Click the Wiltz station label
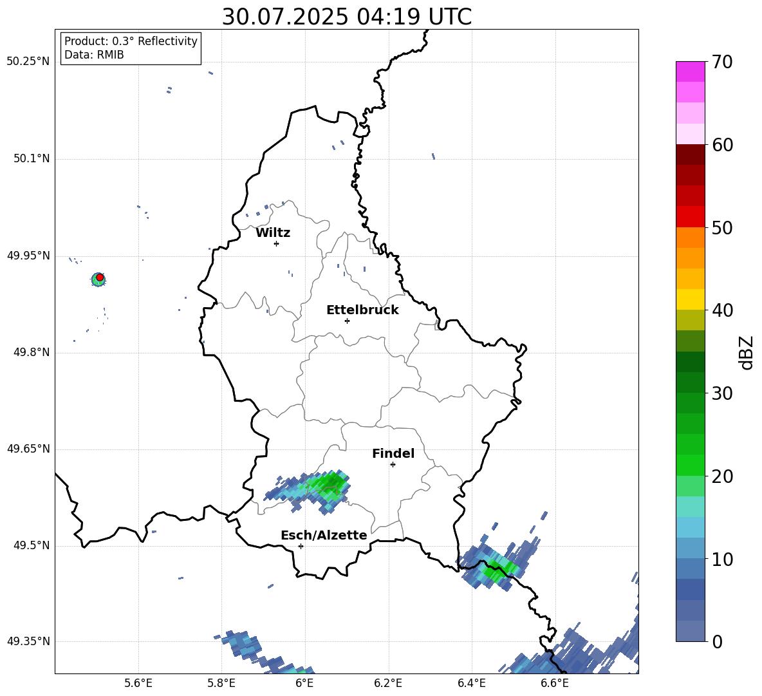The height and width of the screenshot is (696, 762). tap(273, 233)
